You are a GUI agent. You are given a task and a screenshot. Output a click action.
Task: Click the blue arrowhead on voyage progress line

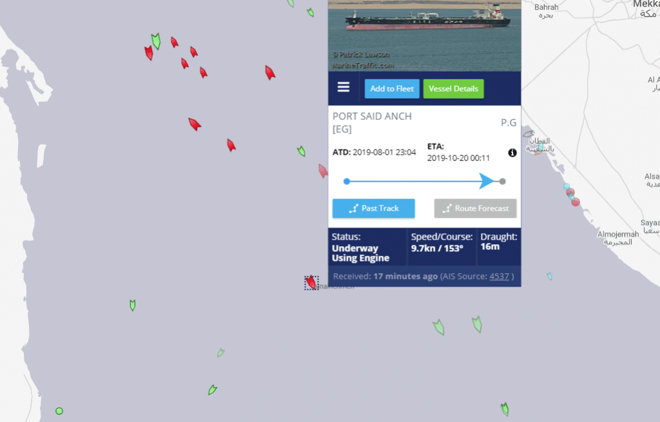tap(487, 181)
